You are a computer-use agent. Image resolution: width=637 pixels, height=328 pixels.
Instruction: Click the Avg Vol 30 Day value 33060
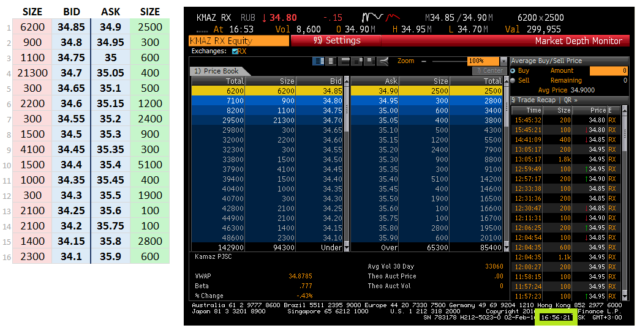click(494, 266)
